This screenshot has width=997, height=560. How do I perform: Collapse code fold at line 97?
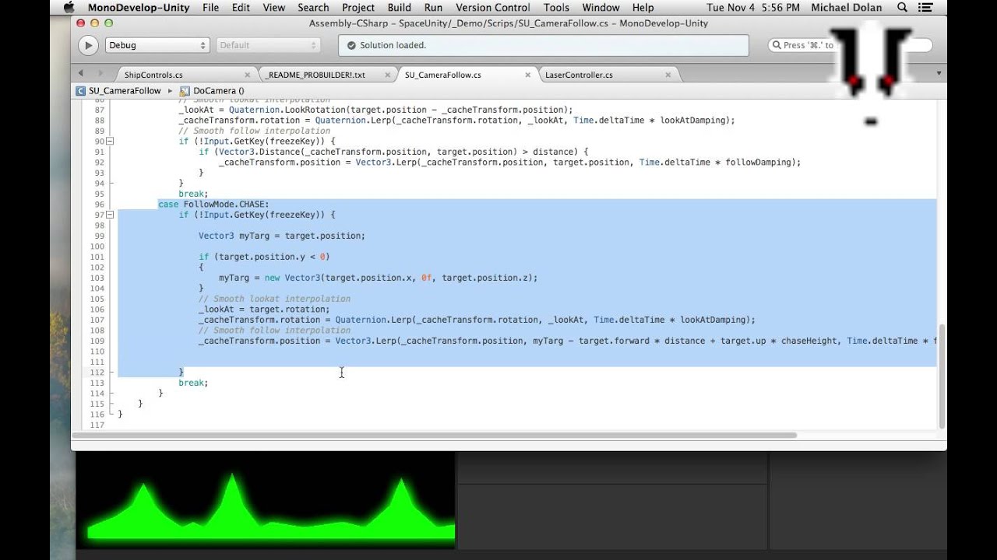(110, 215)
